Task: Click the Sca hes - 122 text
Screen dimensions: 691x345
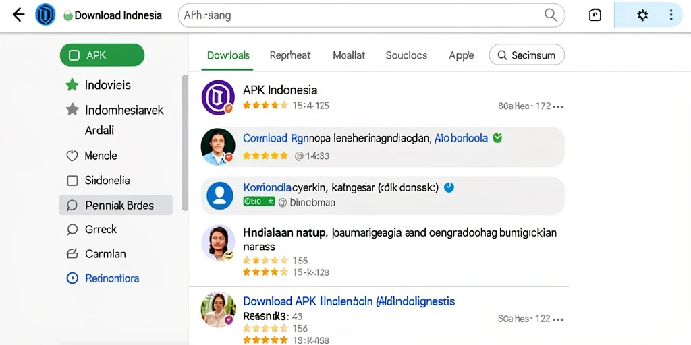Action: tap(524, 319)
